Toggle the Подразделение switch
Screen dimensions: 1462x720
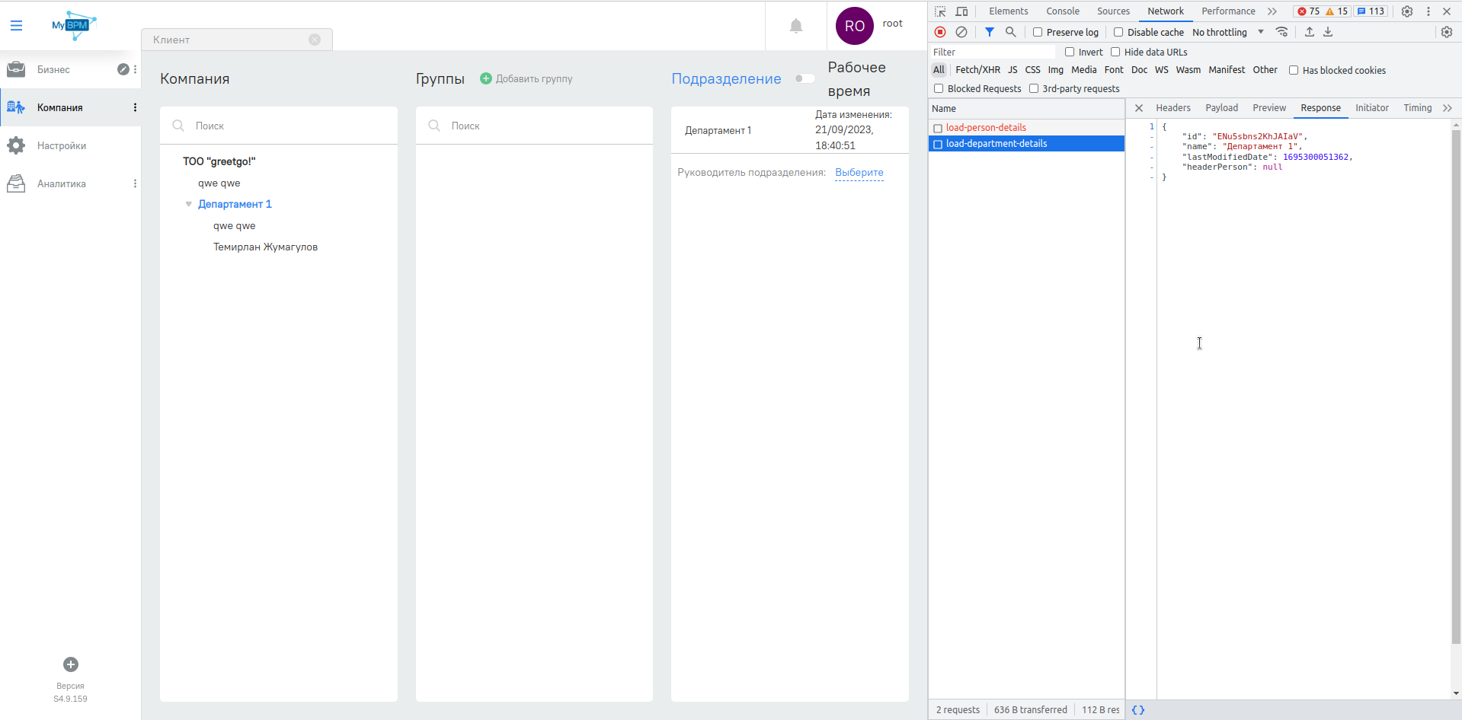coord(804,78)
